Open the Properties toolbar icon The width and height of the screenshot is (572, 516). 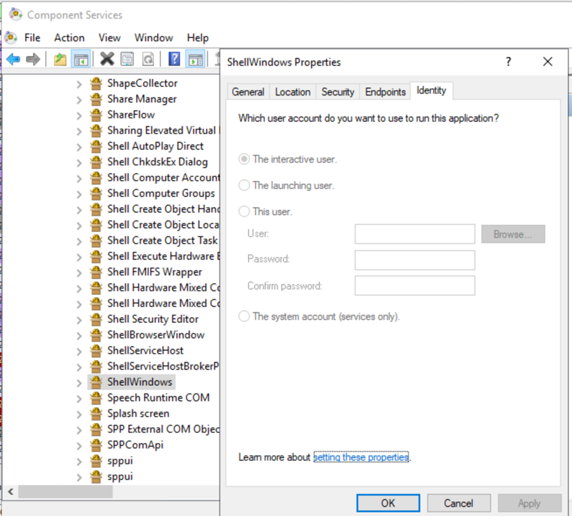pyautogui.click(x=127, y=59)
